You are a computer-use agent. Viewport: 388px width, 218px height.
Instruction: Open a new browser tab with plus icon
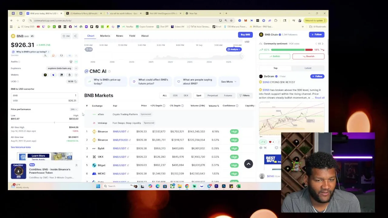click(x=226, y=13)
